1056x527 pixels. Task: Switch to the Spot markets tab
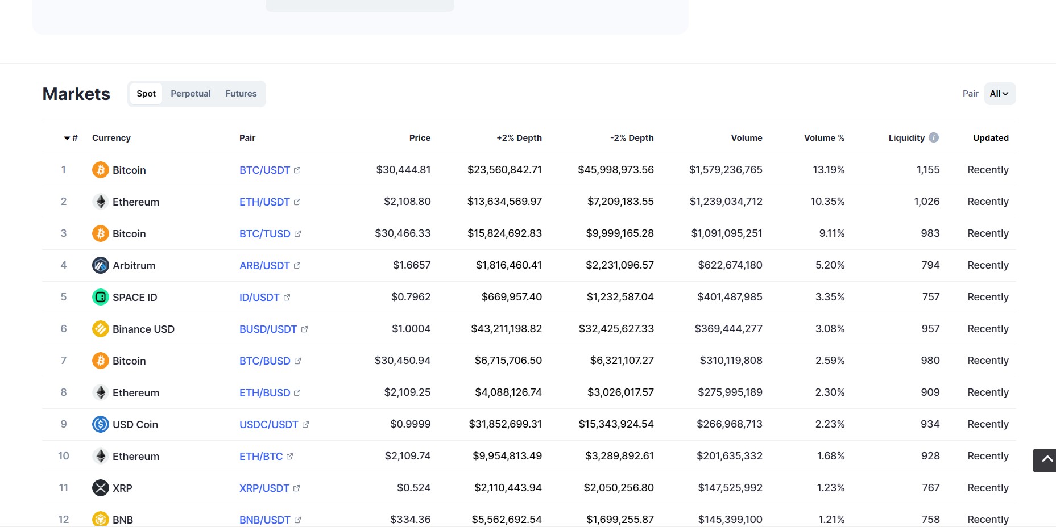coord(146,94)
